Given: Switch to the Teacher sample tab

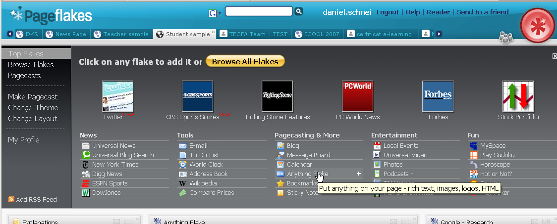Looking at the screenshot, I should (121, 34).
